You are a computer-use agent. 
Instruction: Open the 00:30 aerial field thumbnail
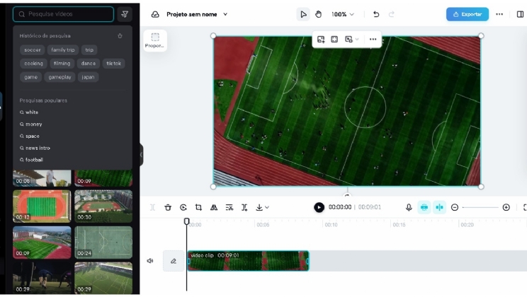103,206
